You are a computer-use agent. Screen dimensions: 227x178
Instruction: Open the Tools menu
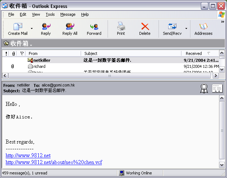[50, 14]
